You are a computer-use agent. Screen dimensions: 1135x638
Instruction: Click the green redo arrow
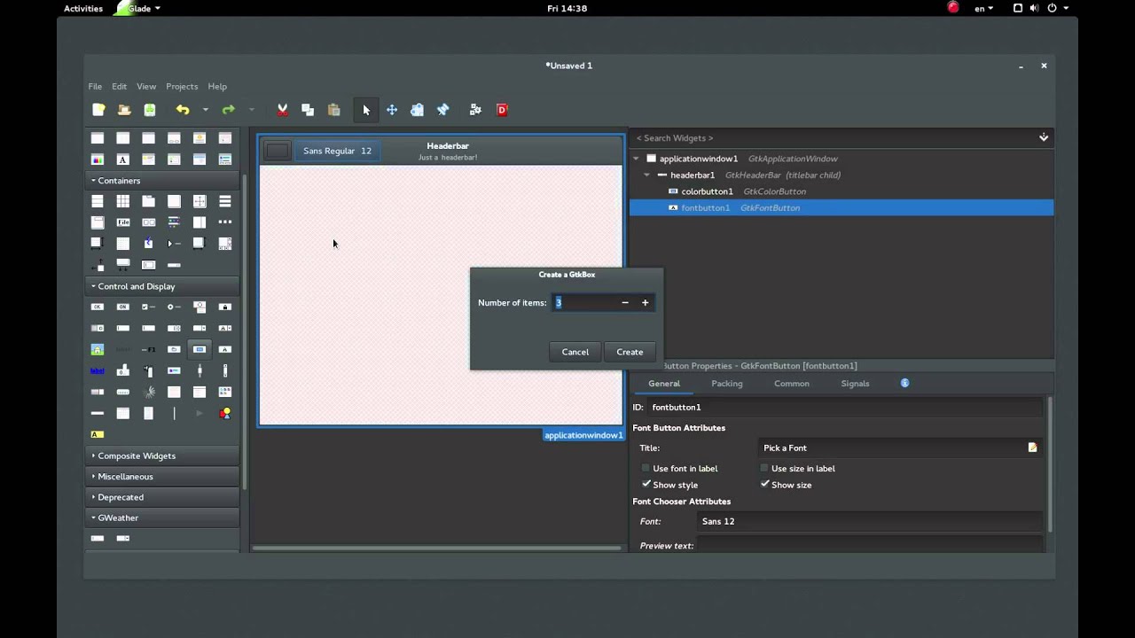(229, 110)
